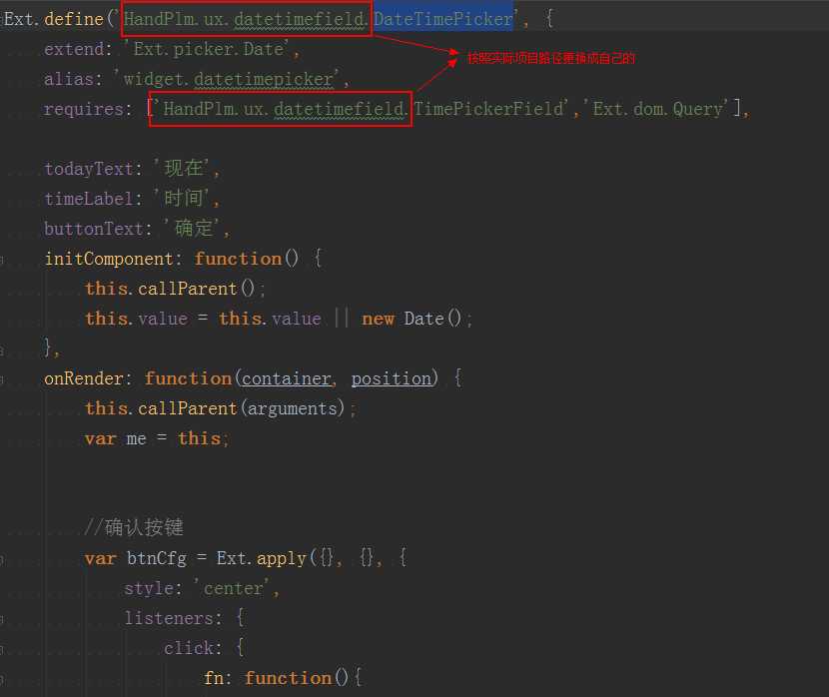Click the 'initComponent' method name

[x=109, y=259]
